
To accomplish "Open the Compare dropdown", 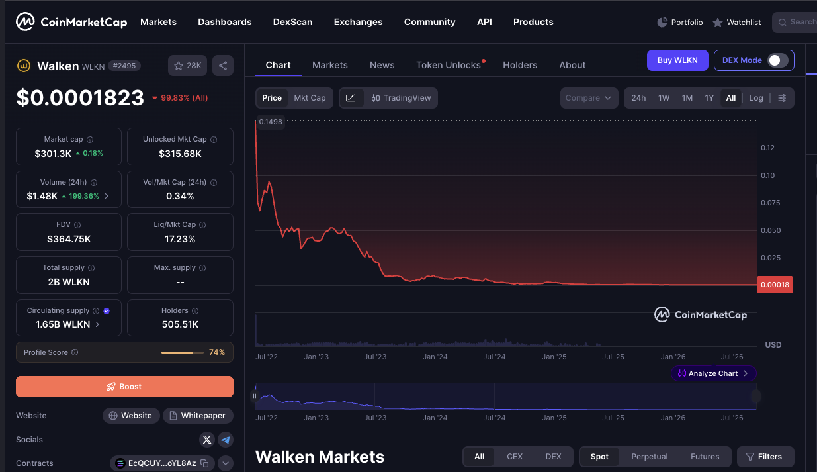I will click(x=589, y=98).
